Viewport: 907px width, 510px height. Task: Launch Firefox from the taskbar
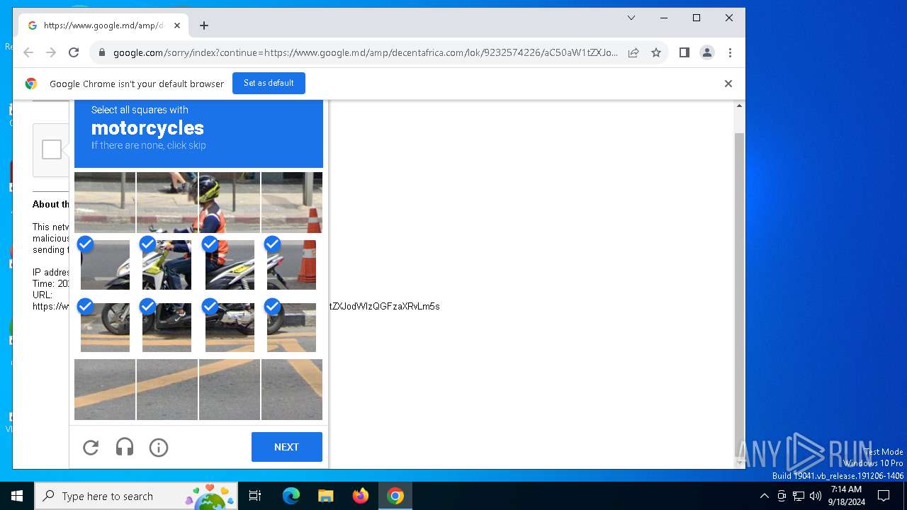pyautogui.click(x=361, y=496)
